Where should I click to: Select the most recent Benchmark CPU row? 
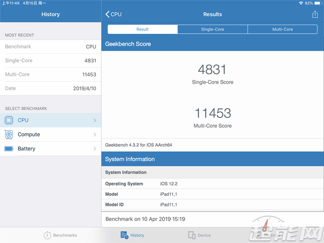[50, 47]
